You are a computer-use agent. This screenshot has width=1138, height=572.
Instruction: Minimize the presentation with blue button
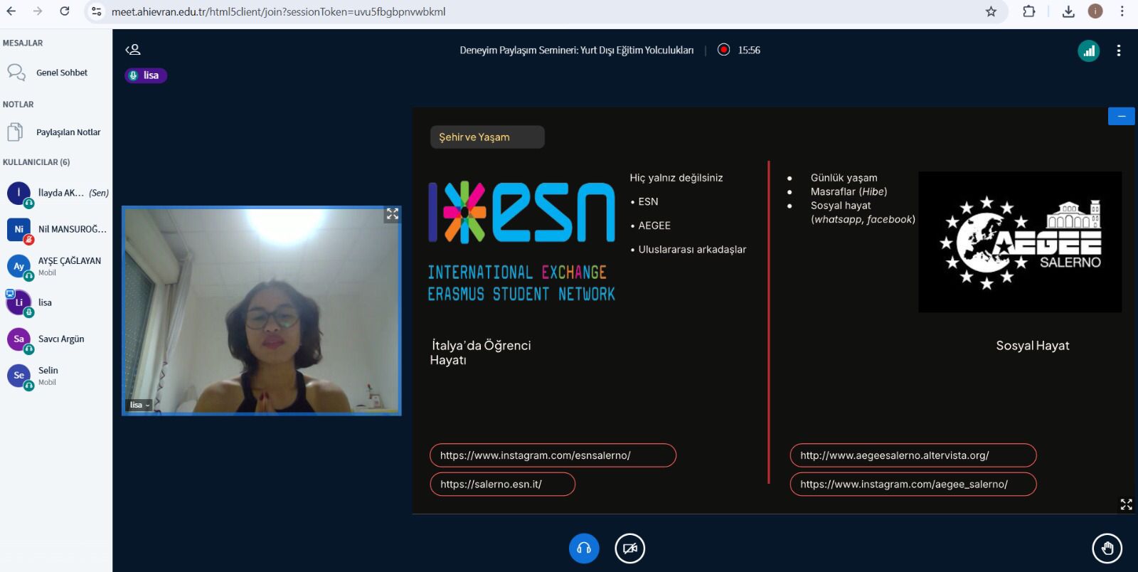(x=1121, y=116)
